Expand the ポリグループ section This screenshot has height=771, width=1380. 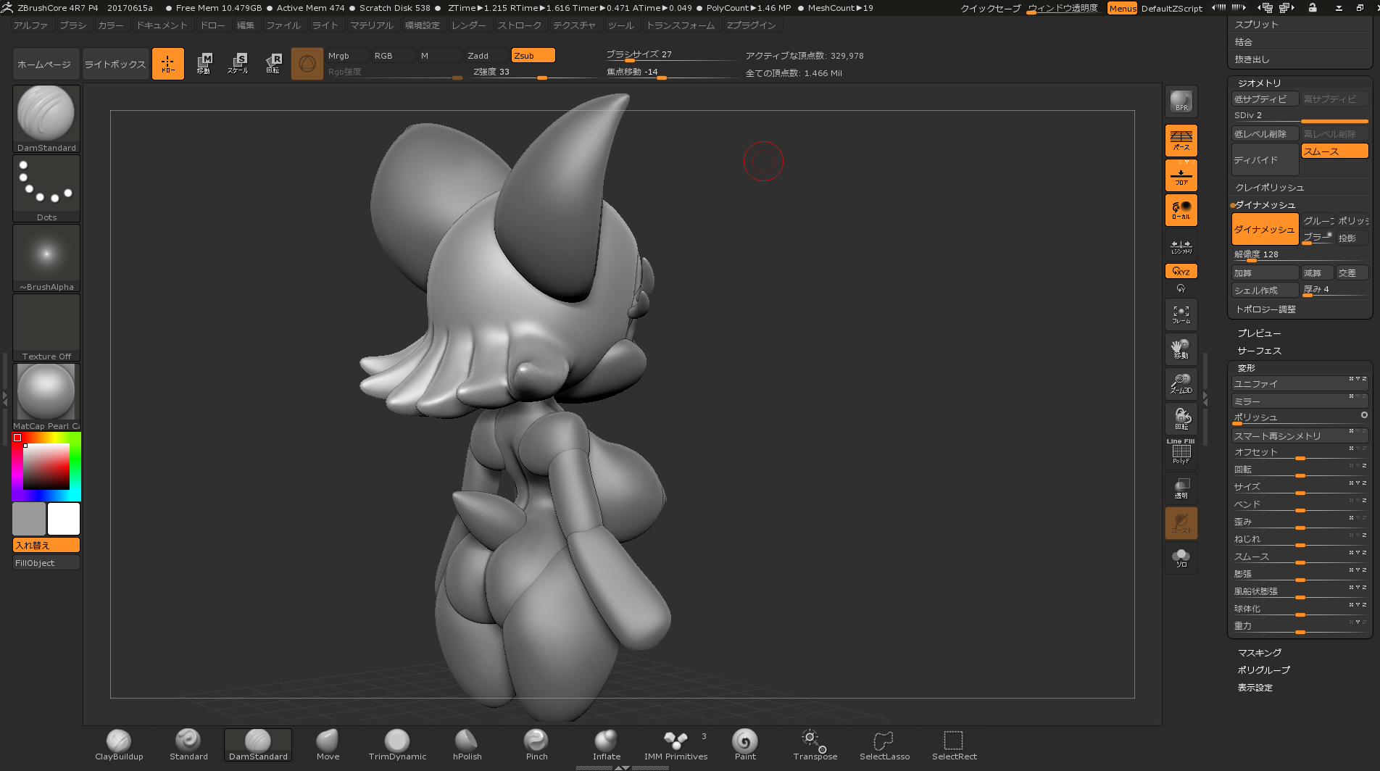(x=1263, y=670)
